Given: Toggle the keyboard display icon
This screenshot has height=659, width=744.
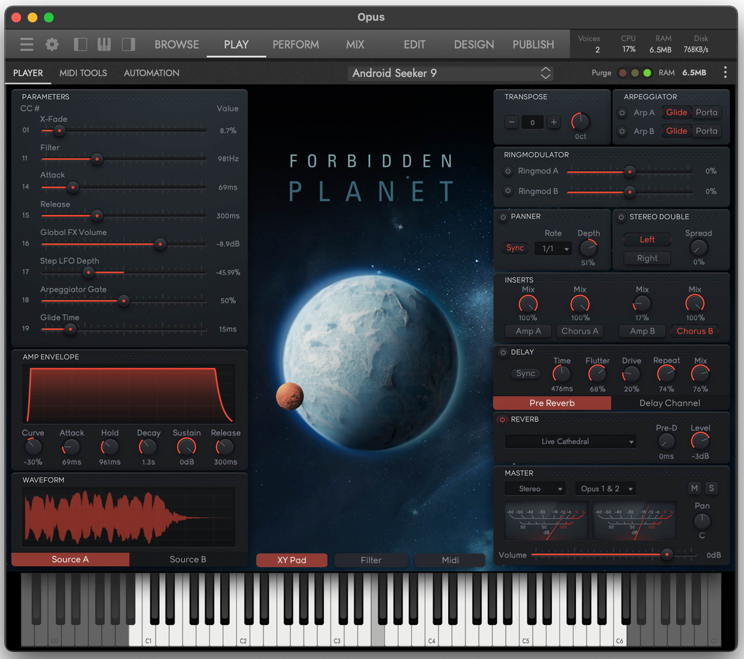Looking at the screenshot, I should [x=104, y=44].
